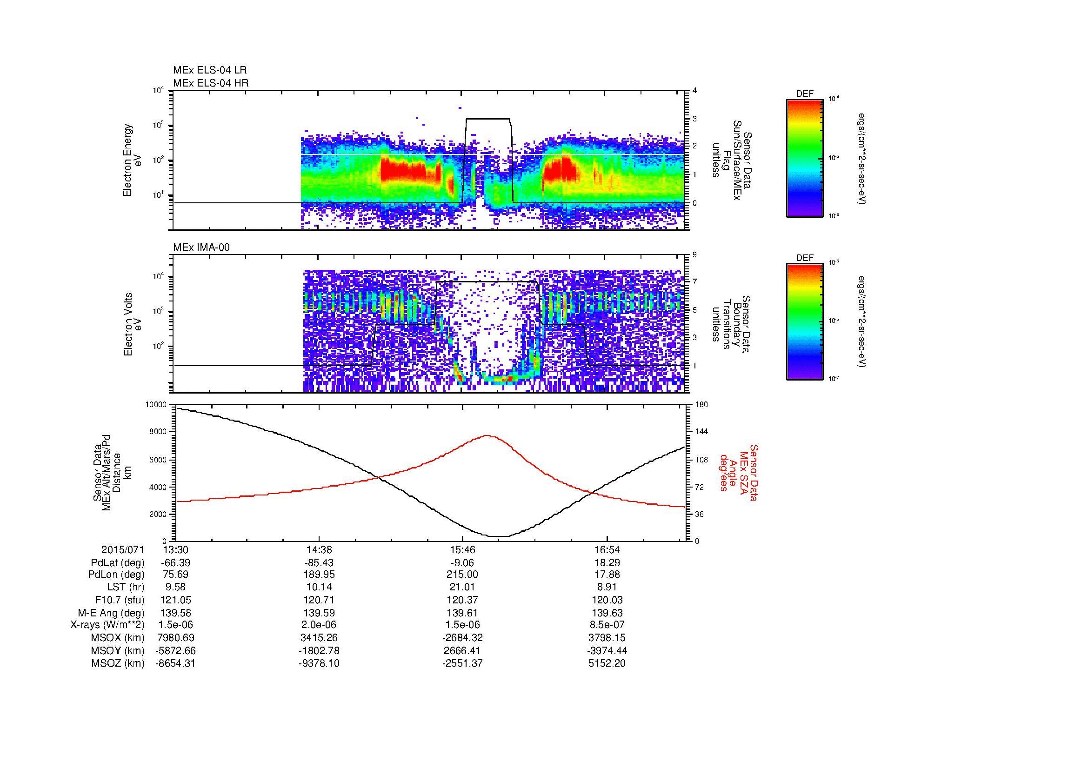Click M-E Ang value '139.63'
Screen dimensions: 1088x769
607,613
